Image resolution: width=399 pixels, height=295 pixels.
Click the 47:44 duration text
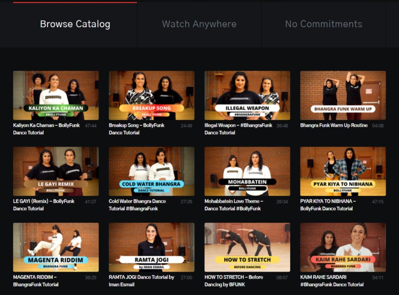point(91,126)
